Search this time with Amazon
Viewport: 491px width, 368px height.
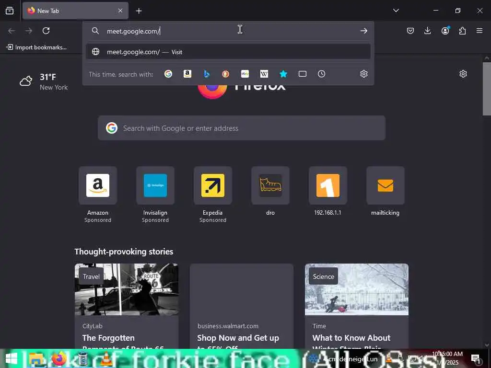[187, 74]
